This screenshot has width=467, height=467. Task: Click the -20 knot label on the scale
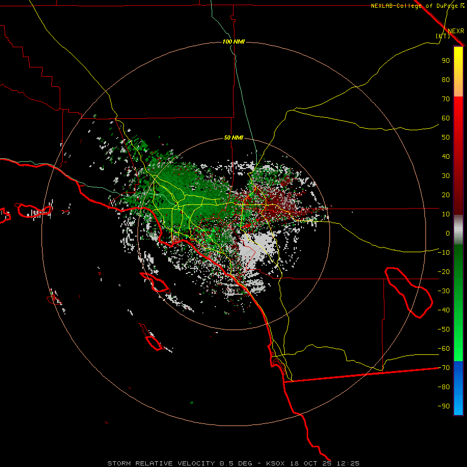click(x=444, y=272)
